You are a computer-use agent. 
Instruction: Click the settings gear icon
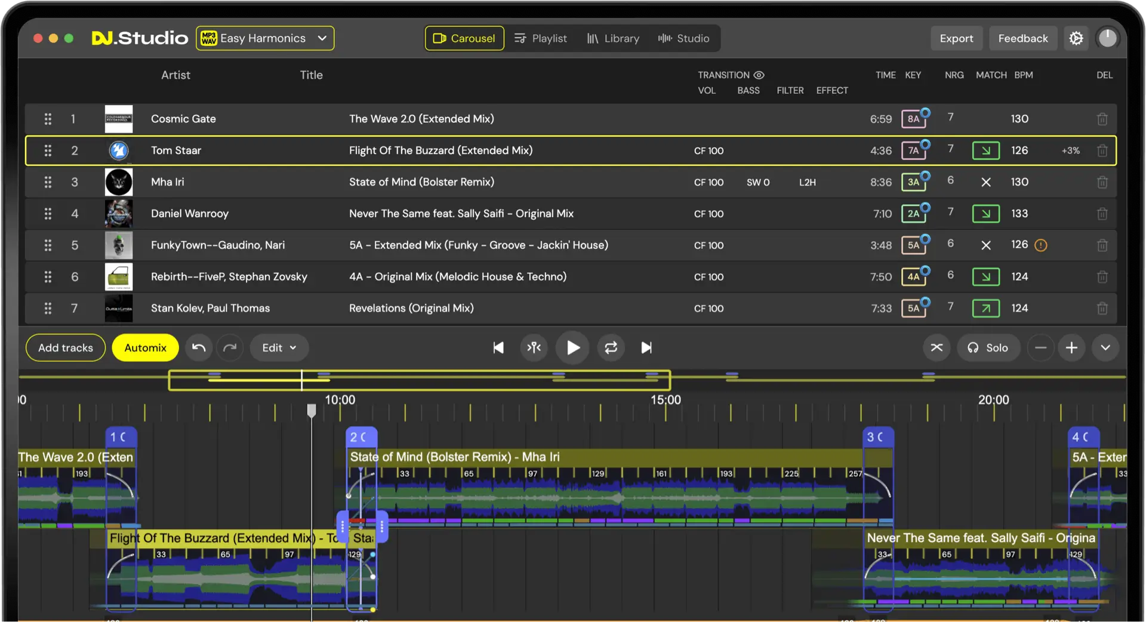(x=1076, y=38)
